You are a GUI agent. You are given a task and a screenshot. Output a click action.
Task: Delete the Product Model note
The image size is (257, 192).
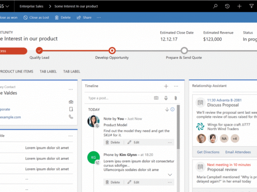(x=113, y=142)
